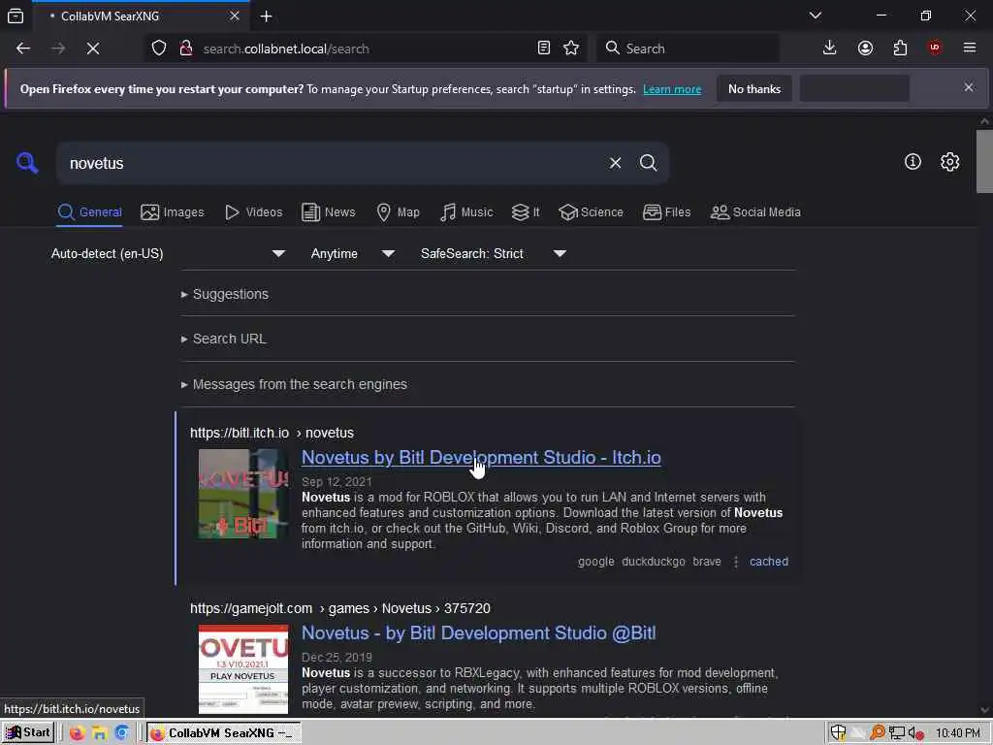This screenshot has width=993, height=745.
Task: Open cached version of itch.io result
Action: click(x=769, y=562)
